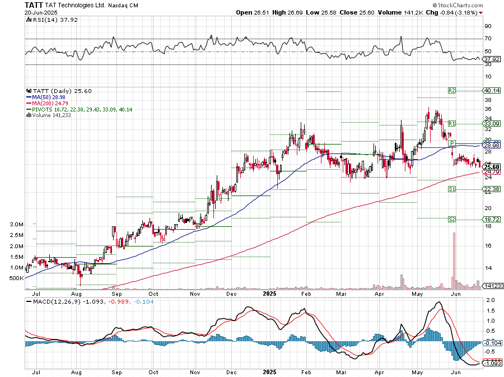Click the TAT Technologies Ltd. company name
Viewport: 504px width, 377px height.
(75, 6)
